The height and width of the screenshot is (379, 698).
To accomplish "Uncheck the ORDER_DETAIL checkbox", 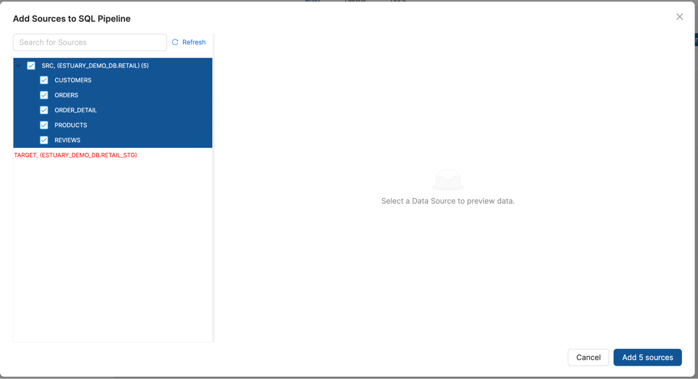I will [44, 110].
